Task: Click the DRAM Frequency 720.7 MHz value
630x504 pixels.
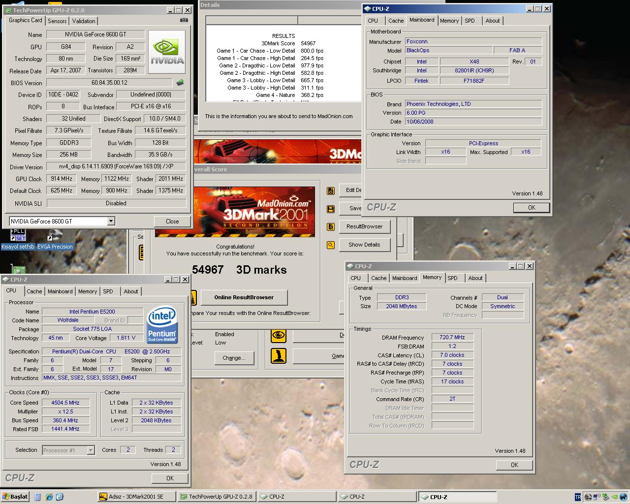Action: [452, 338]
